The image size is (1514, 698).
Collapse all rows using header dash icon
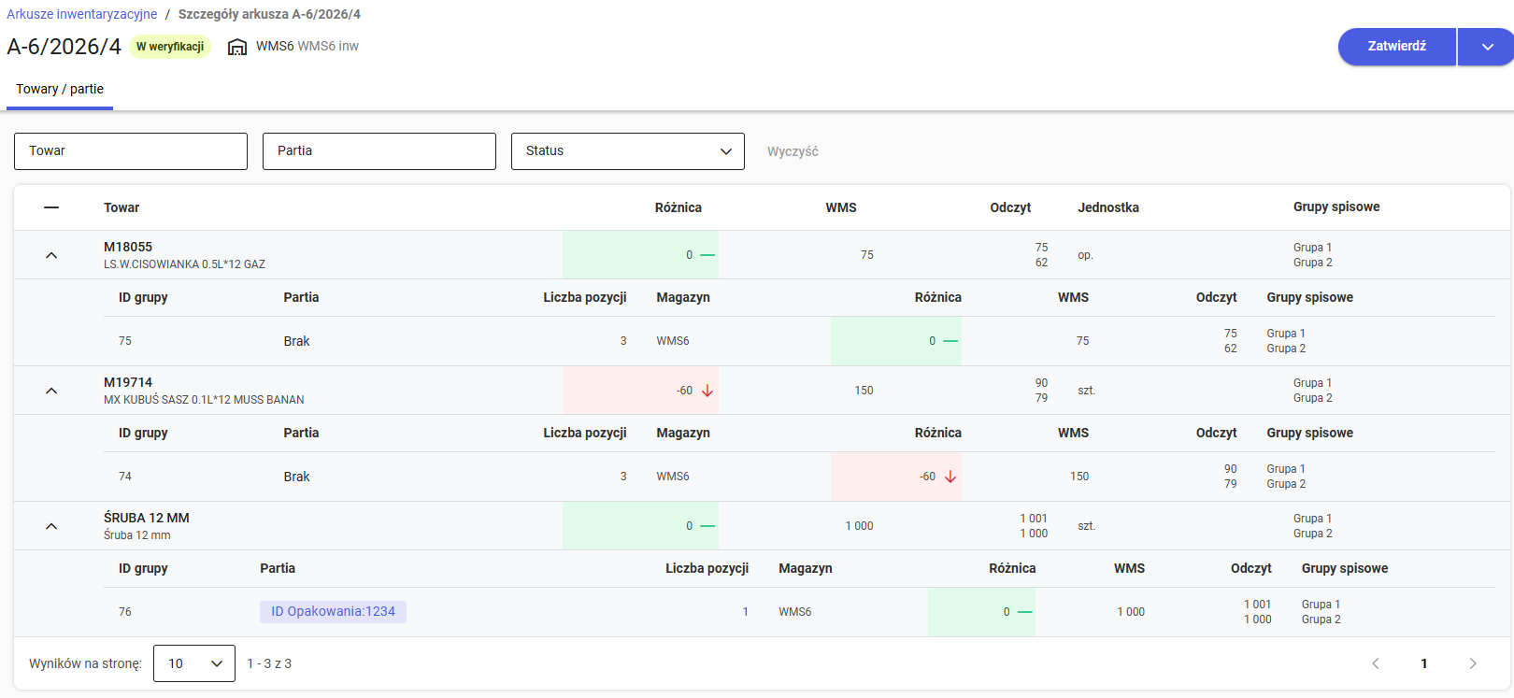click(x=51, y=207)
